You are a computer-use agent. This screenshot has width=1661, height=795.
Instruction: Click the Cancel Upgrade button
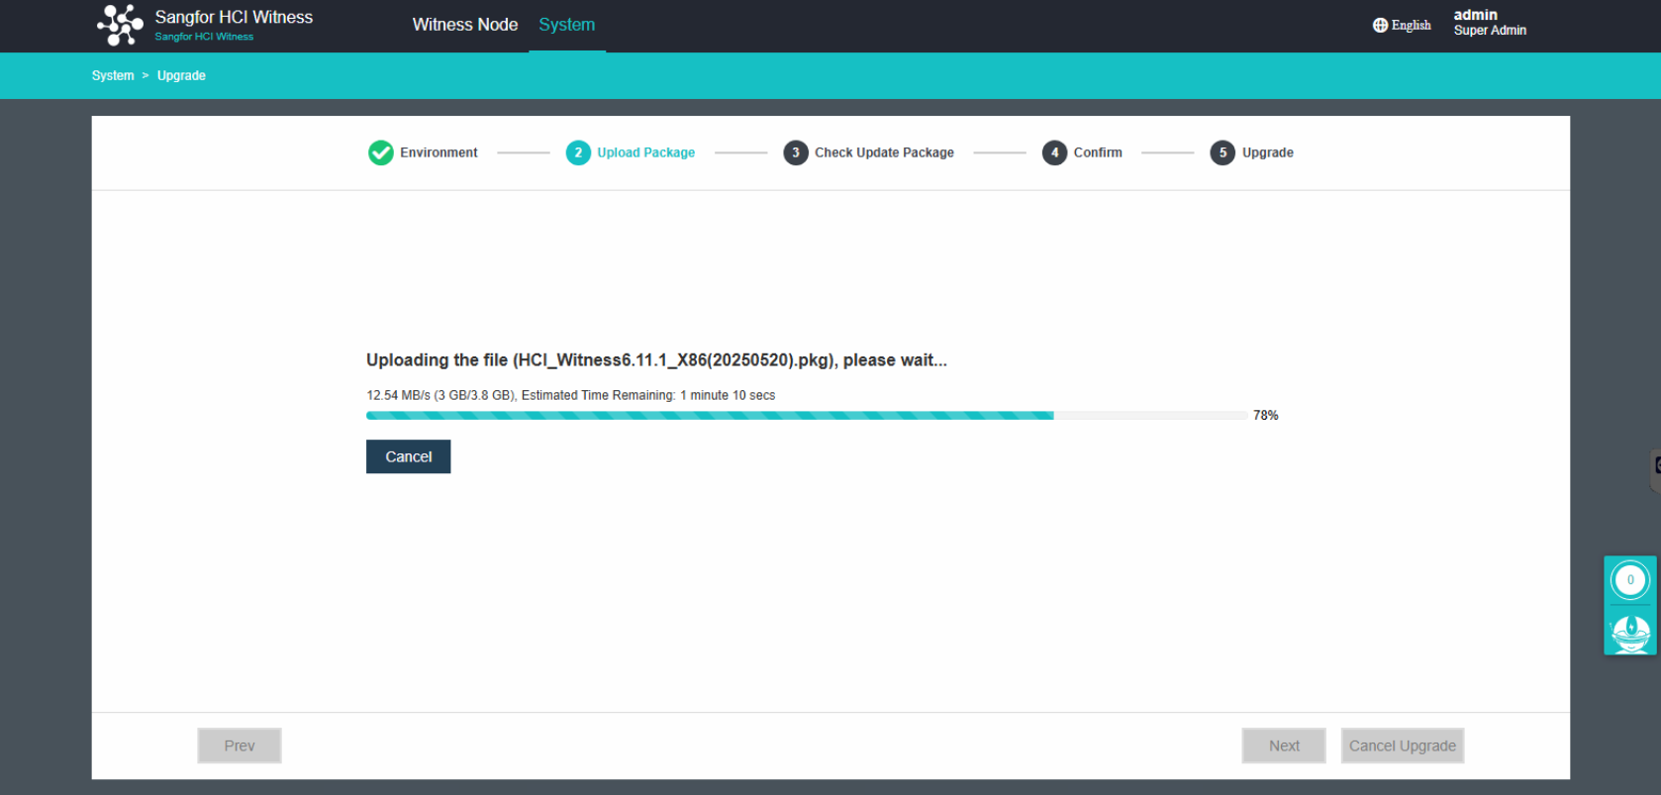1403,745
